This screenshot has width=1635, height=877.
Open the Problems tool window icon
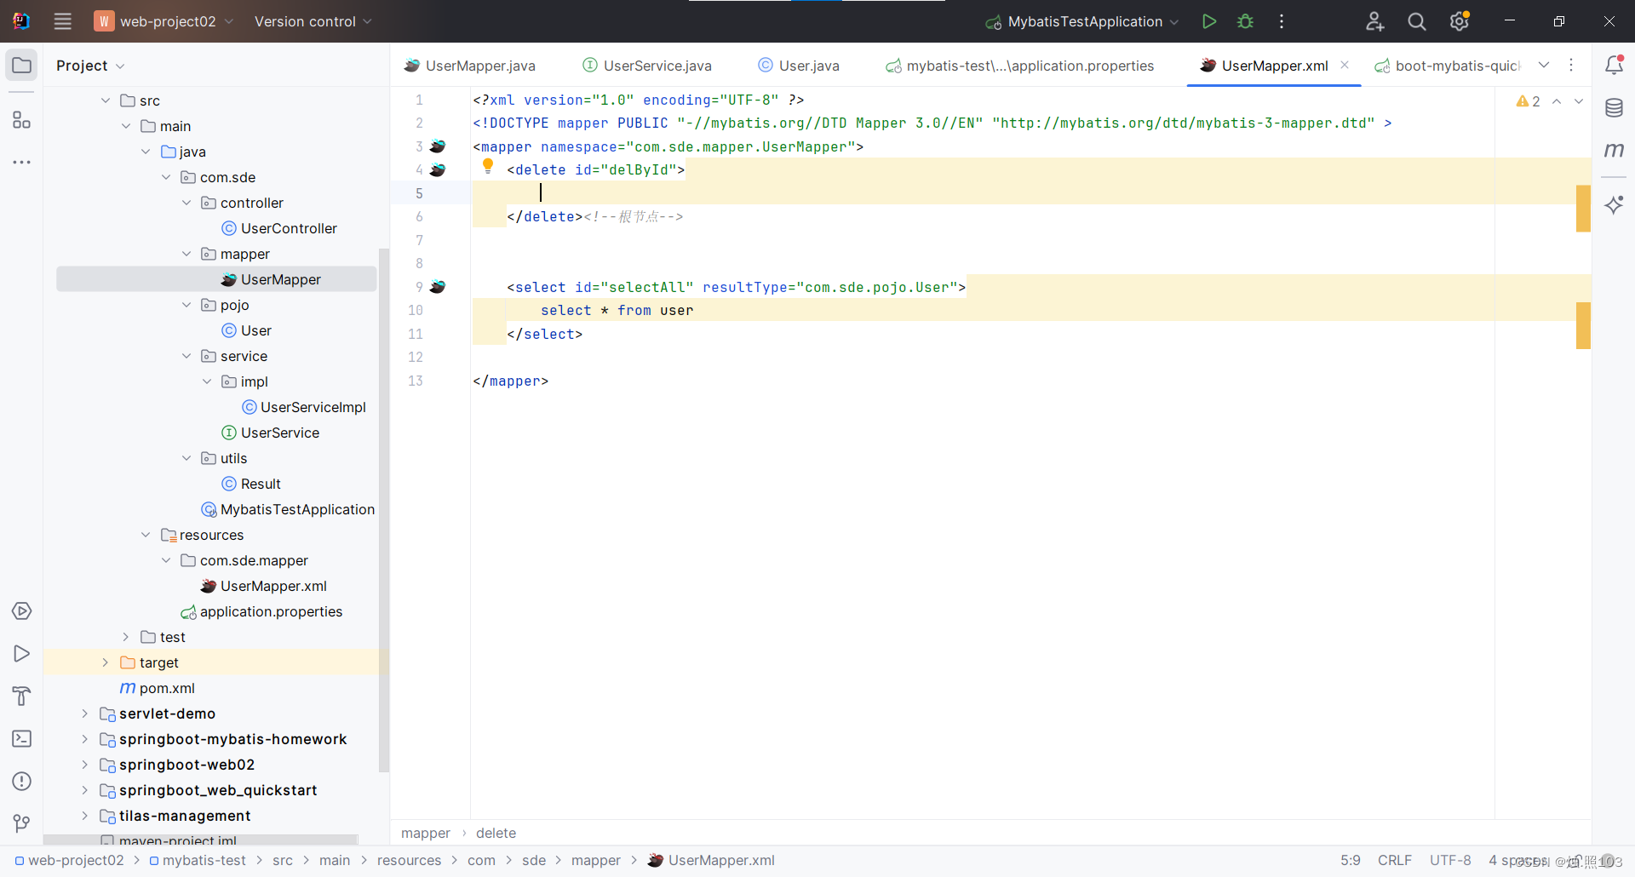22,782
